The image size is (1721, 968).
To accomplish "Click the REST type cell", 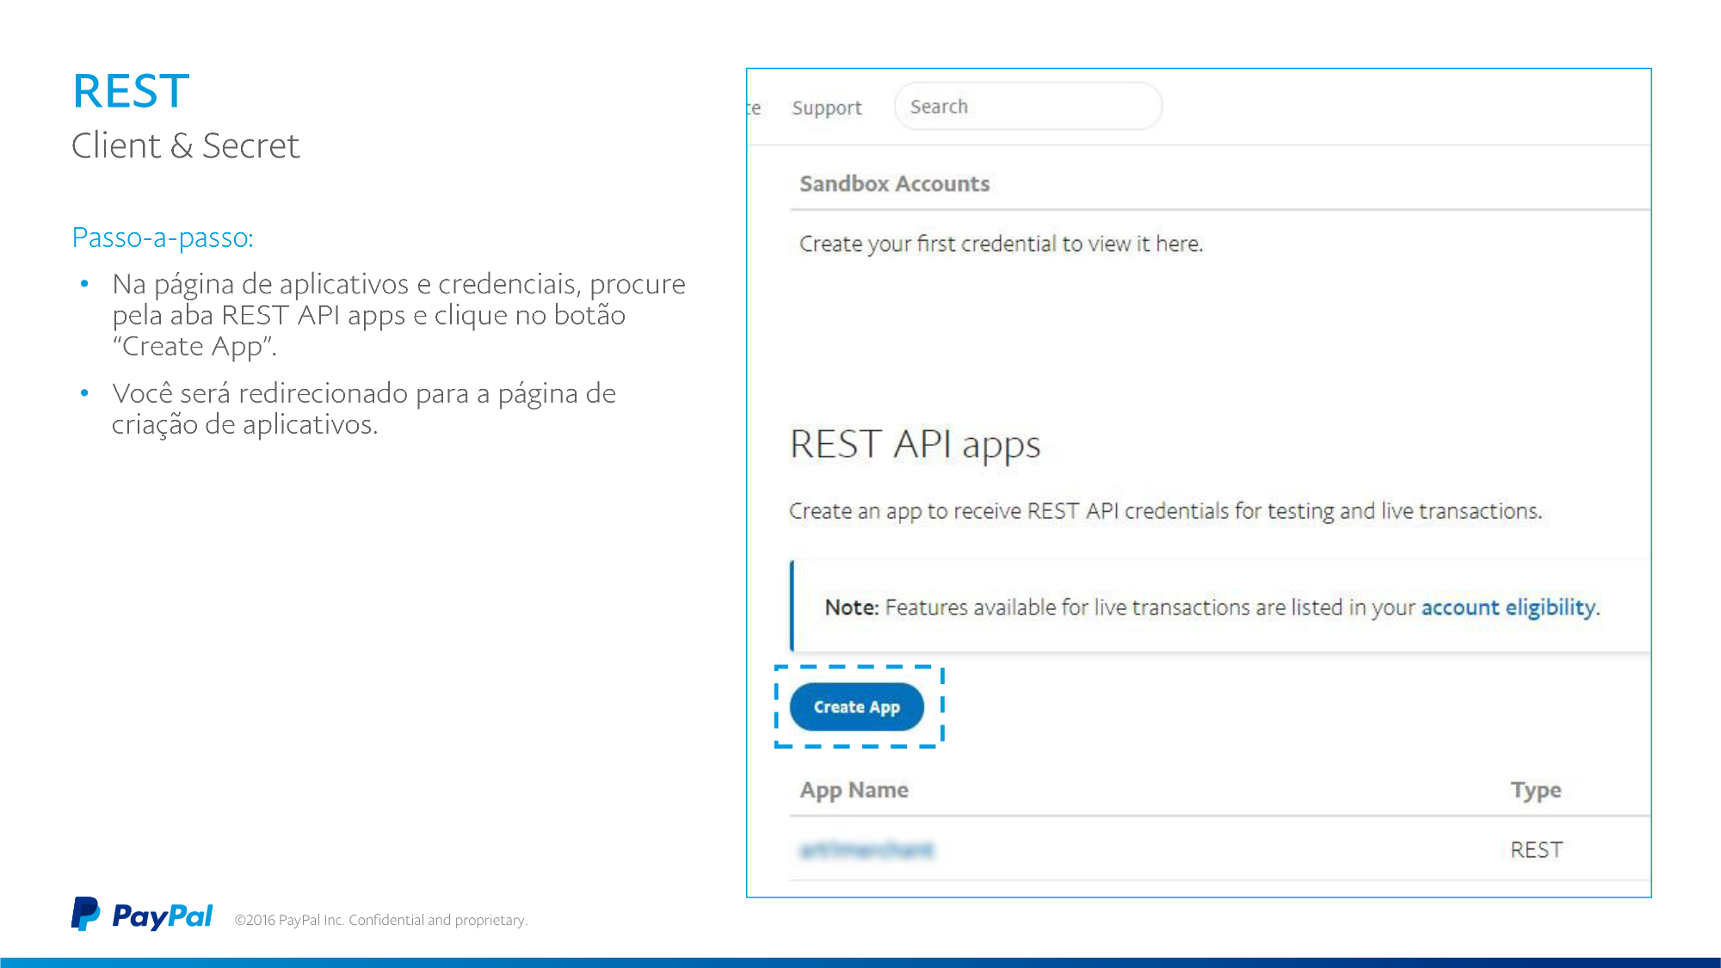I will point(1536,850).
